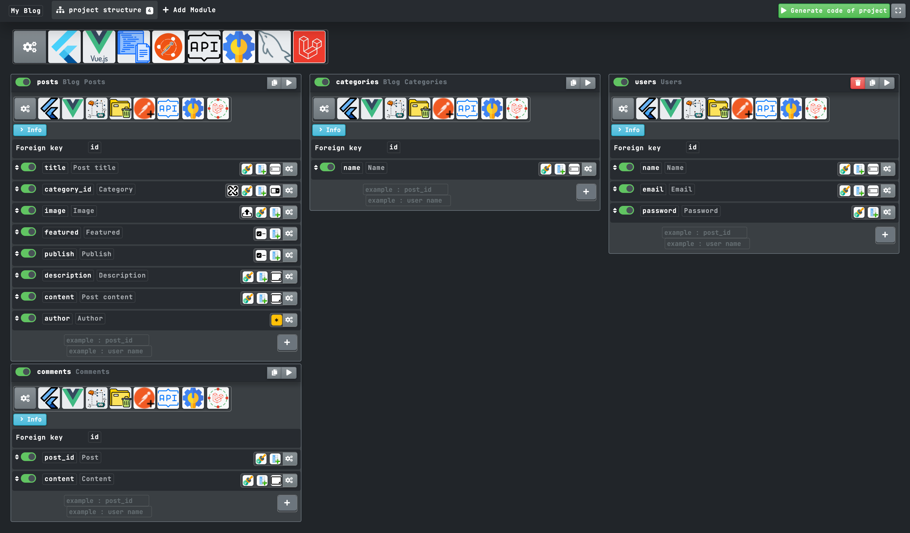This screenshot has height=533, width=910.
Task: Click the user name example input in users
Action: [x=707, y=244]
